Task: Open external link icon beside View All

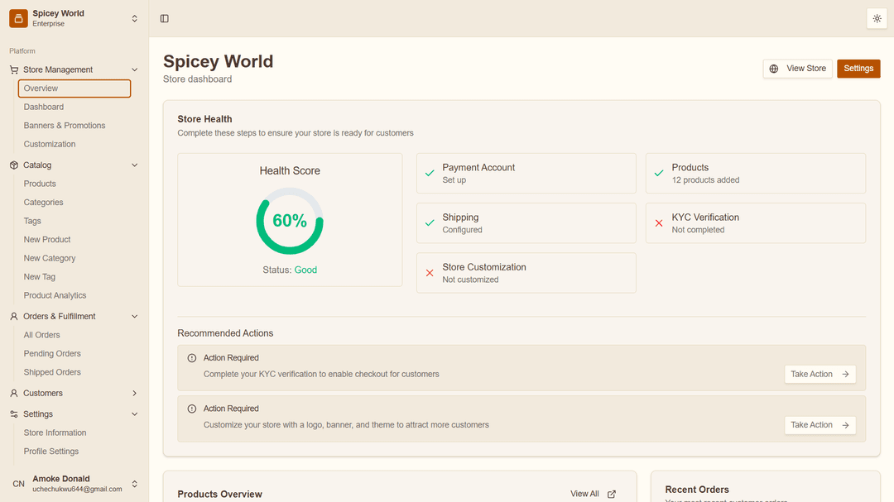Action: tap(612, 494)
